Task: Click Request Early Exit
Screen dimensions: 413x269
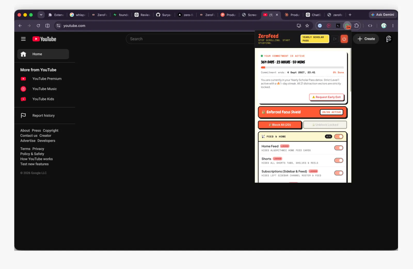Action: tap(327, 97)
